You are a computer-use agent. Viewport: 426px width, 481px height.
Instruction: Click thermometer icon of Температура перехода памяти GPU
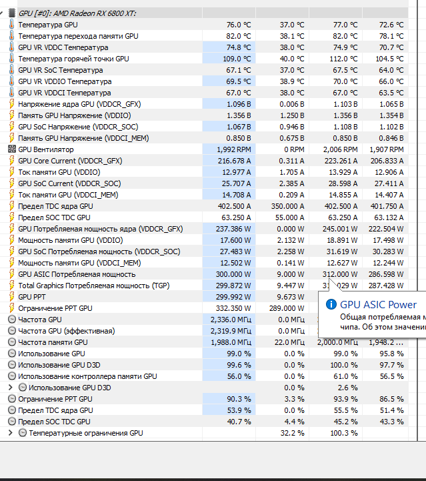tap(11, 36)
